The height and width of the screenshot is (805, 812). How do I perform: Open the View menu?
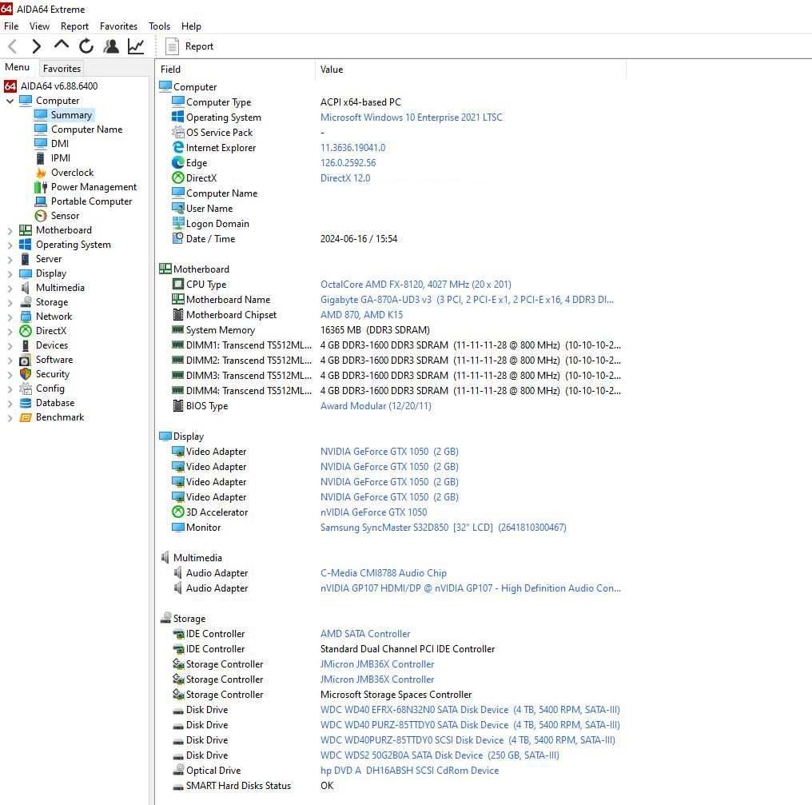pos(39,26)
